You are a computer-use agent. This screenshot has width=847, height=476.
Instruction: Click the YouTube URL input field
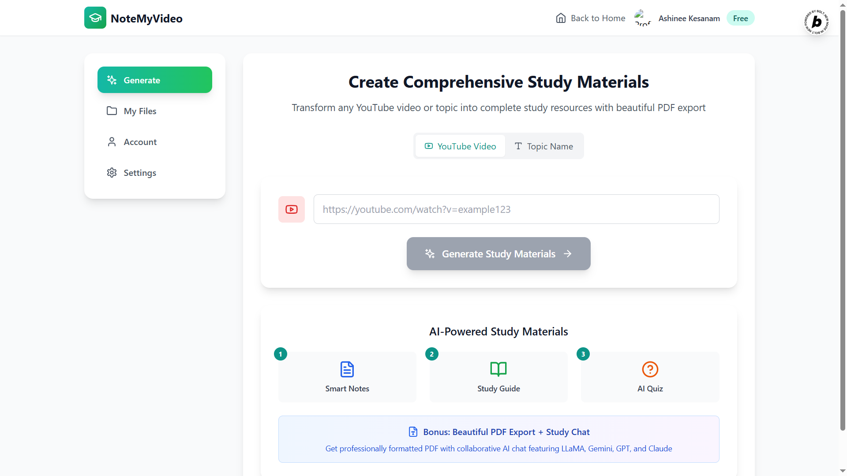pos(516,209)
